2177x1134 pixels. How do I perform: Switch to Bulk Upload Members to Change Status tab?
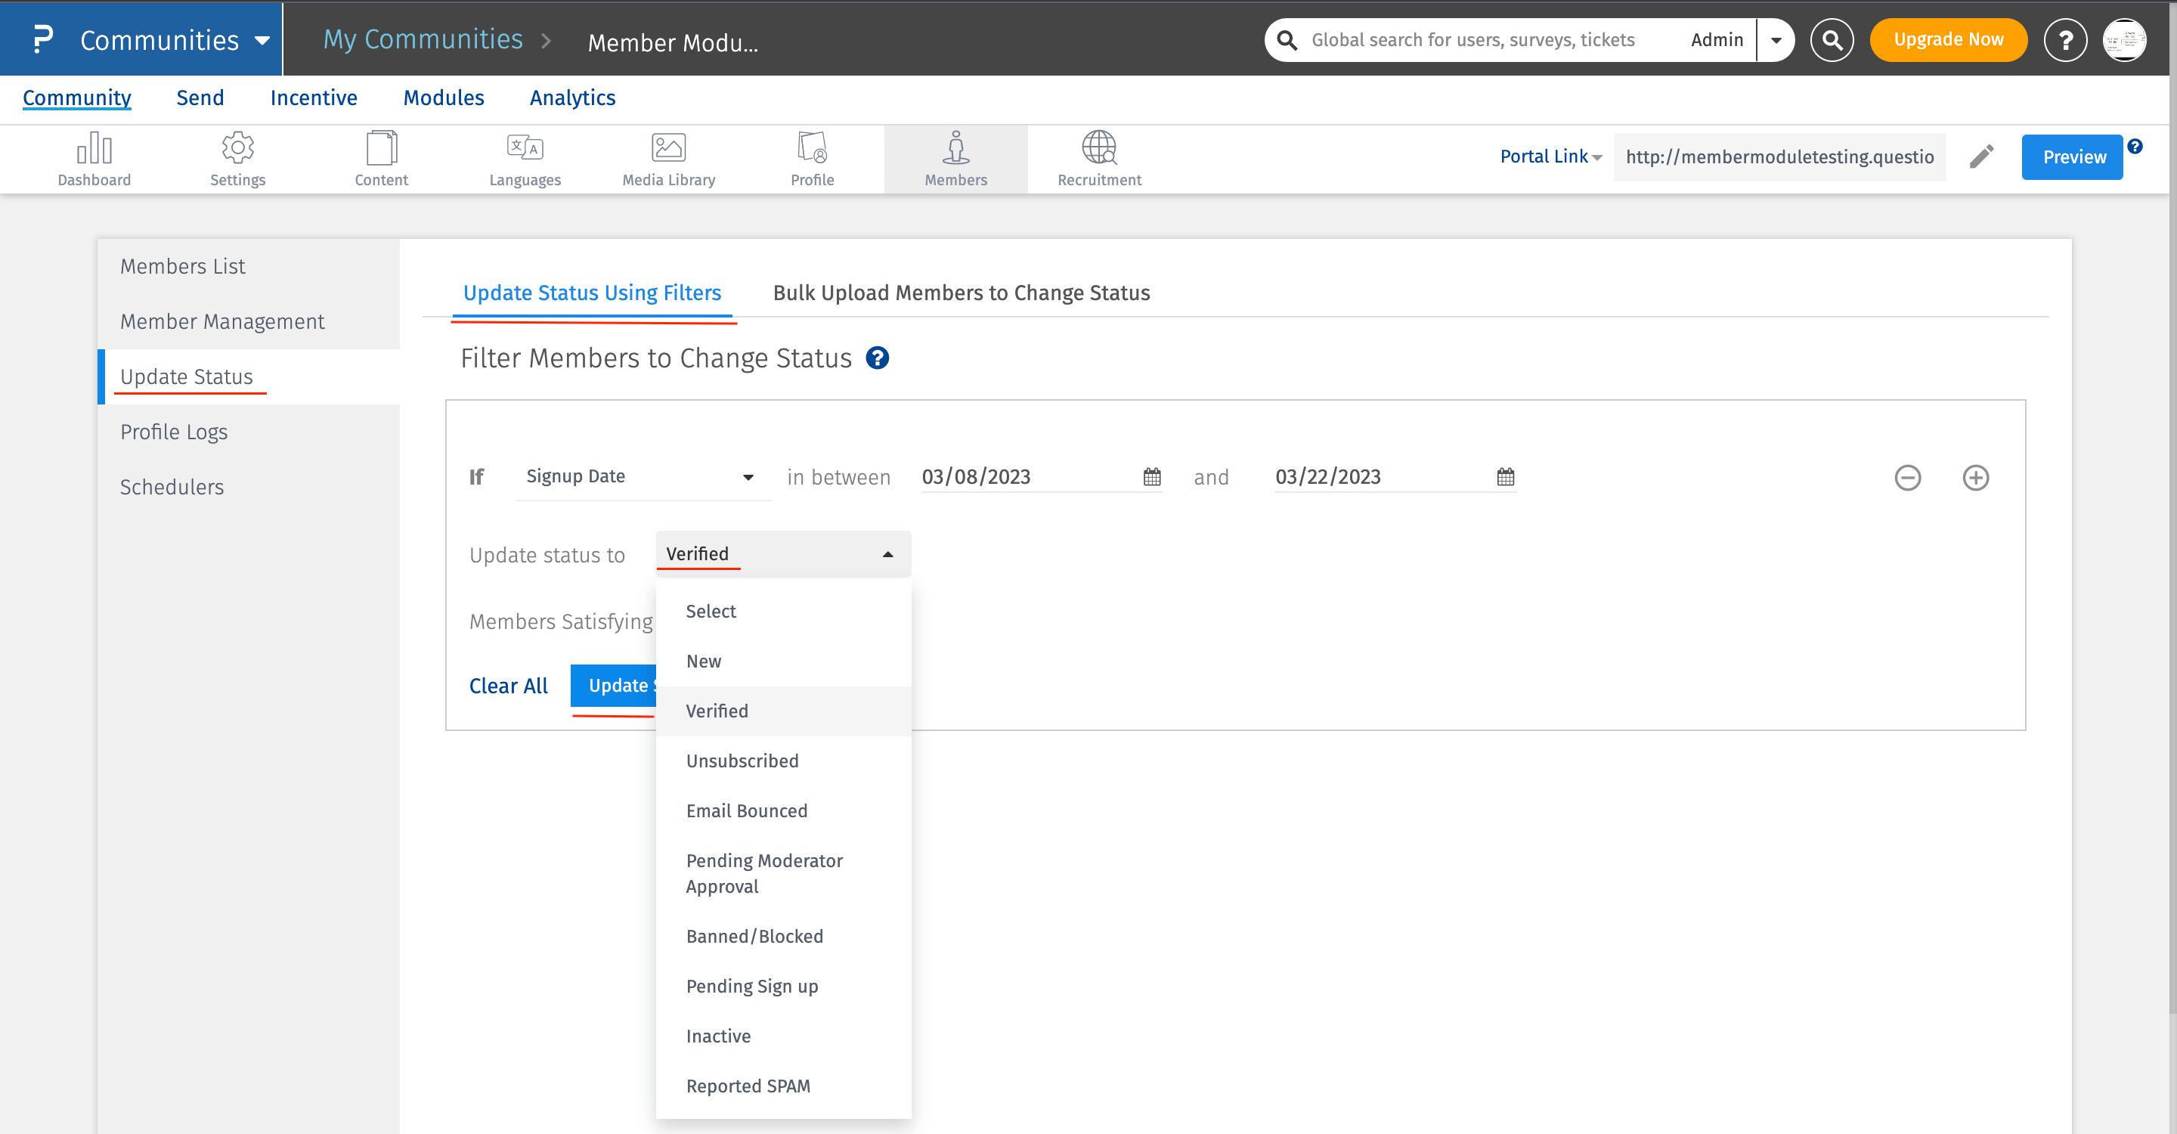point(961,293)
